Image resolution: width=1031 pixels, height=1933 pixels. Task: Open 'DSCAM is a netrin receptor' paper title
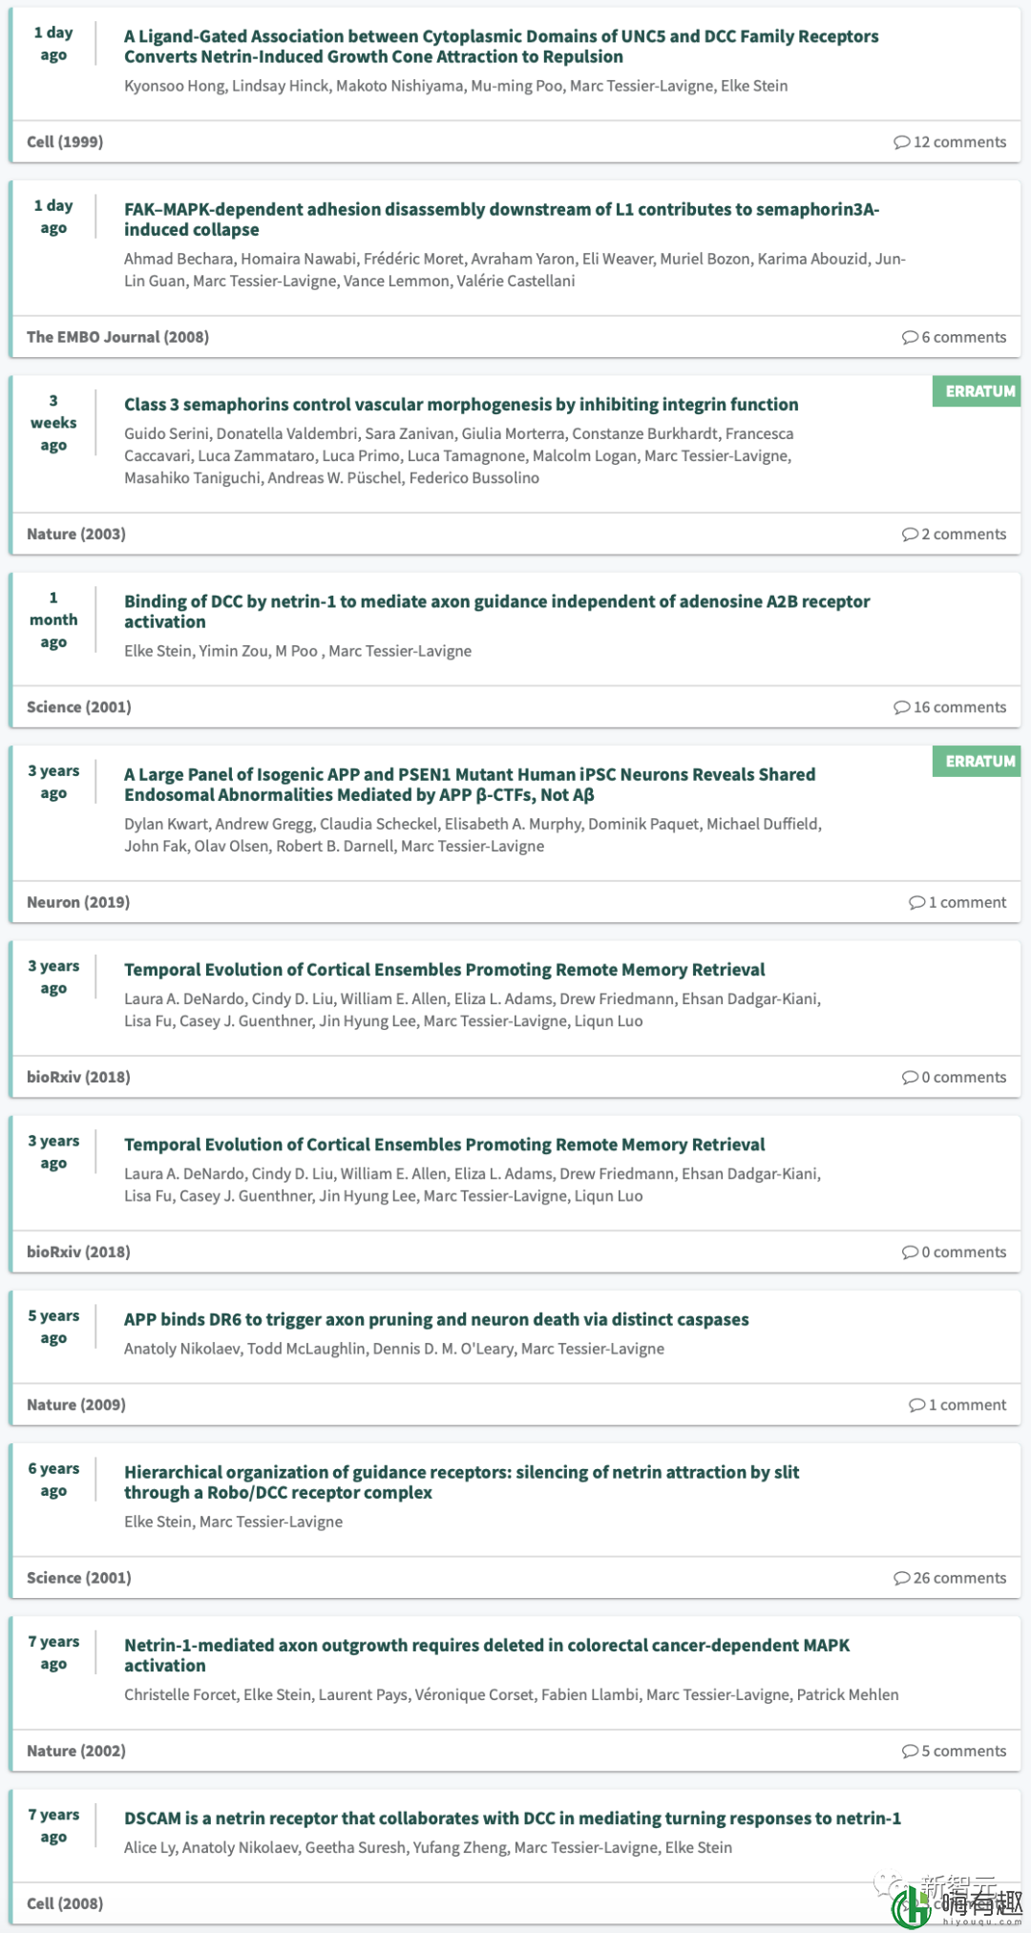click(513, 1818)
